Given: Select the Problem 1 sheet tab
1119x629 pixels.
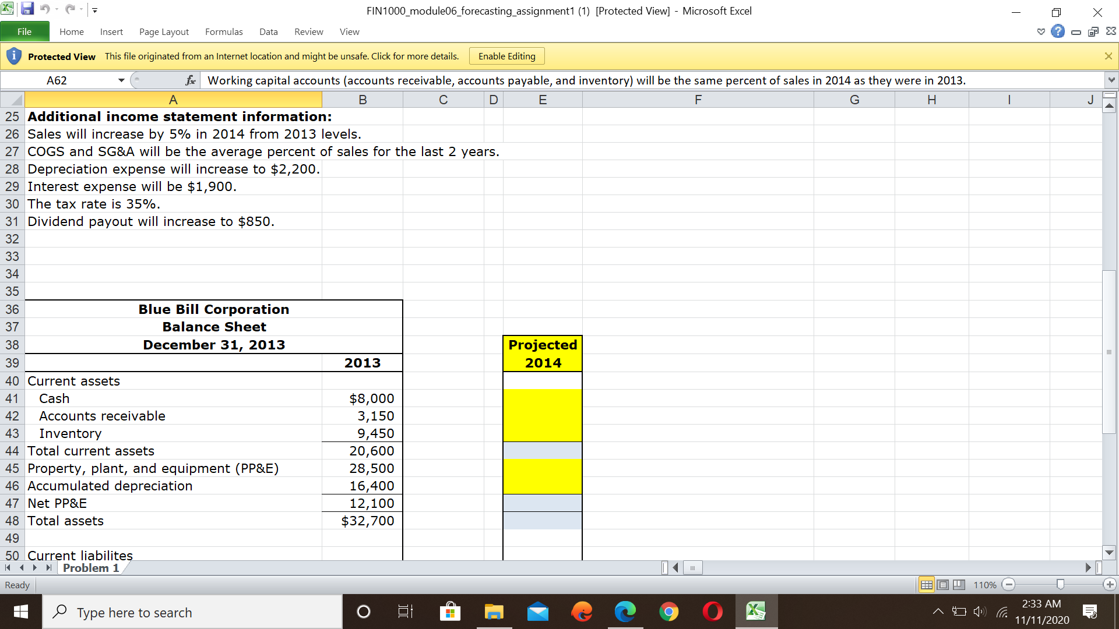Looking at the screenshot, I should click(x=91, y=568).
